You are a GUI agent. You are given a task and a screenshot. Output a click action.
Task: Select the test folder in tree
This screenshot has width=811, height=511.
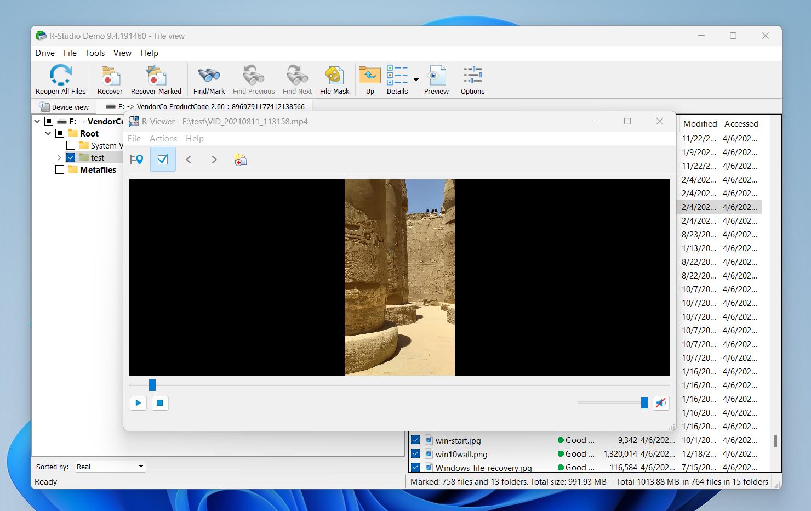pyautogui.click(x=98, y=157)
